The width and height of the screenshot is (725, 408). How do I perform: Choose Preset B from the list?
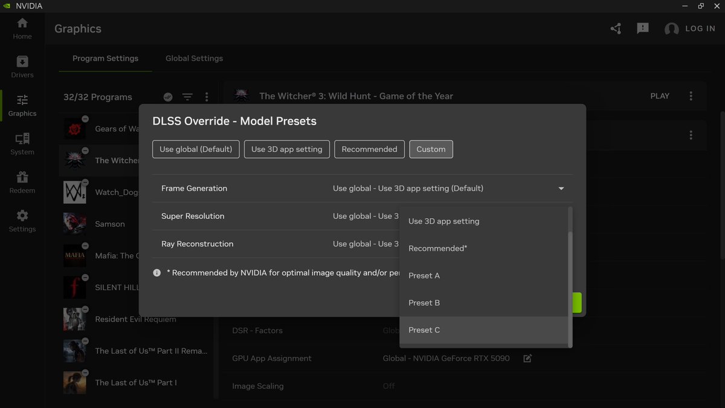pyautogui.click(x=483, y=303)
